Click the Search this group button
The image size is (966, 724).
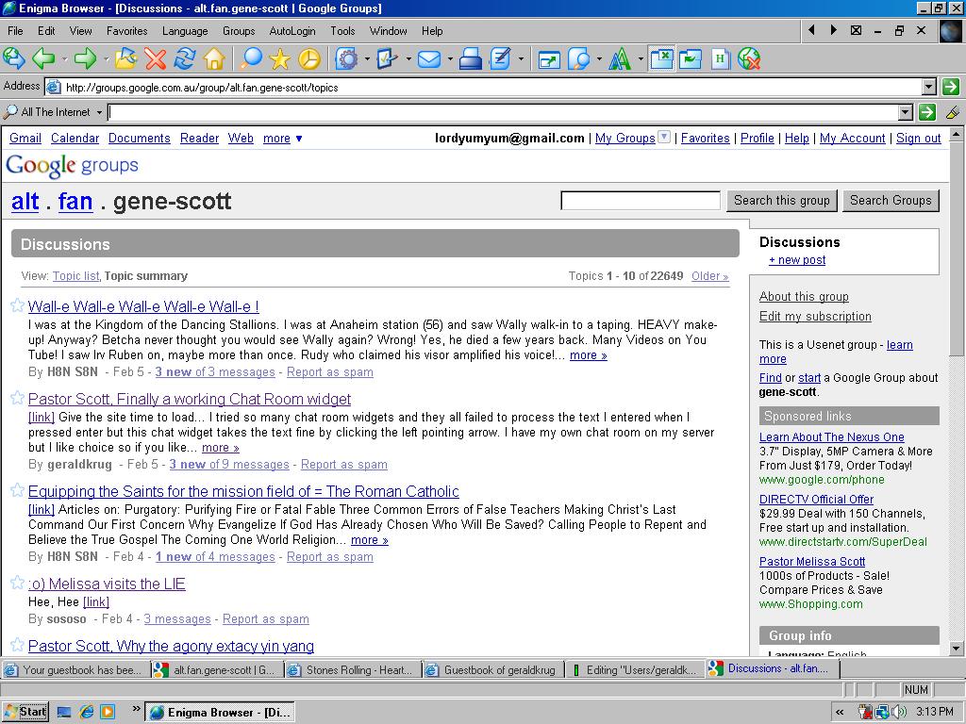click(x=782, y=200)
